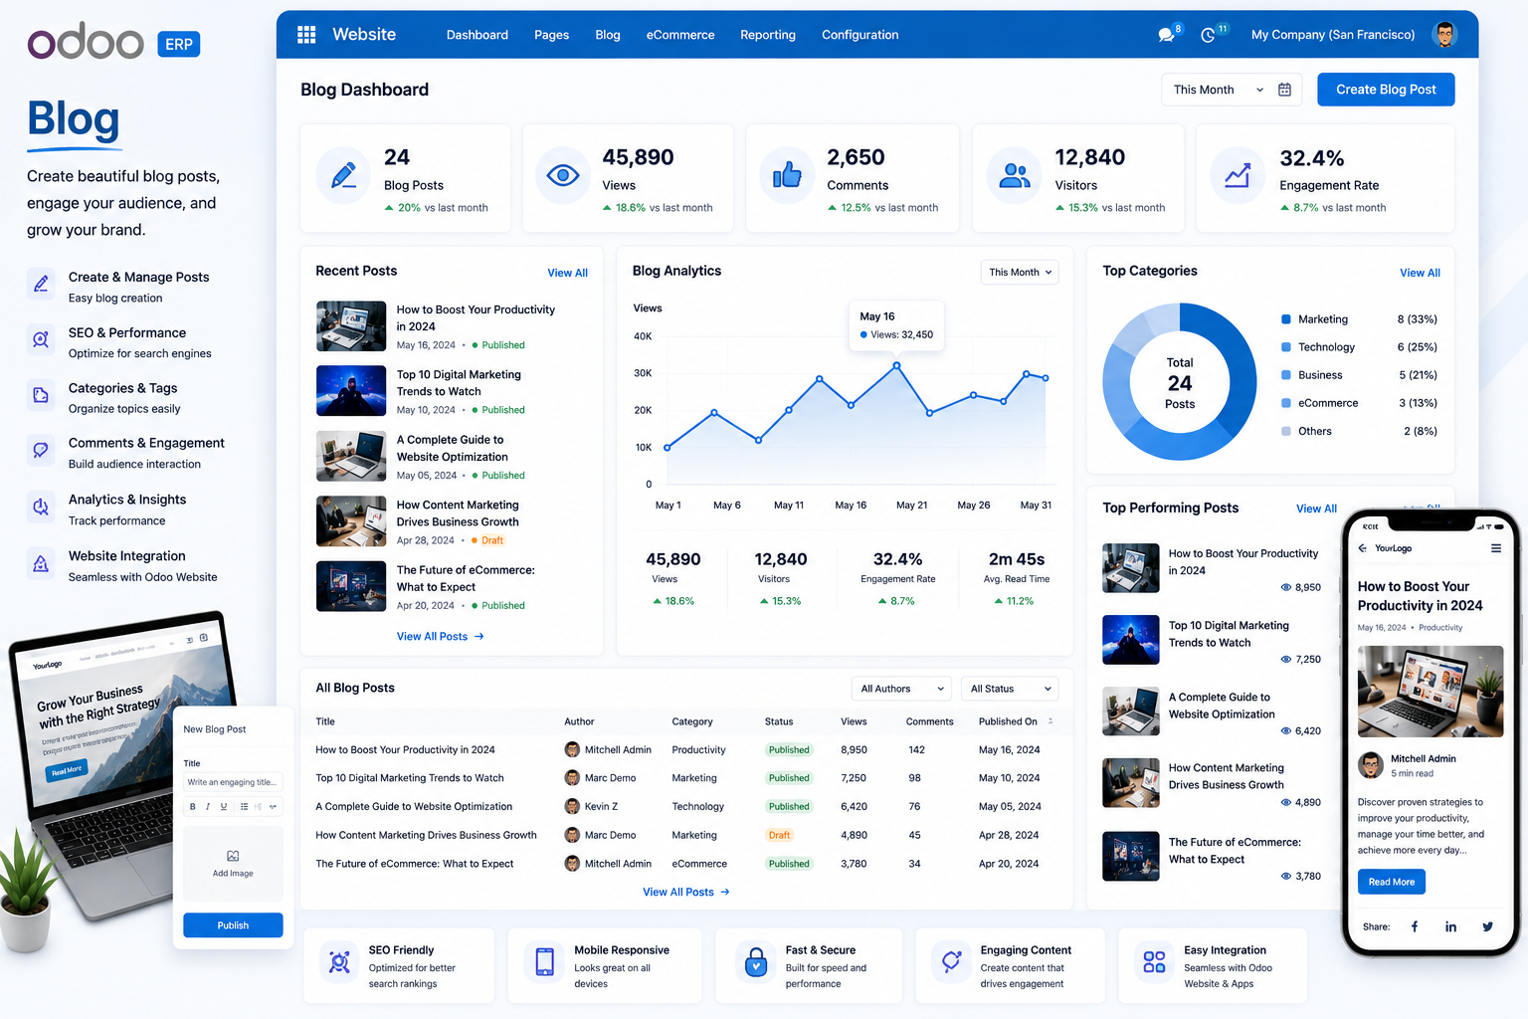The height and width of the screenshot is (1019, 1528).
Task: Click the Marketing legend color swatch
Action: click(x=1286, y=319)
